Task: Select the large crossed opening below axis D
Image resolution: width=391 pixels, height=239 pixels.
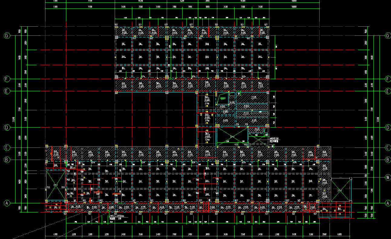Action: [x=232, y=137]
